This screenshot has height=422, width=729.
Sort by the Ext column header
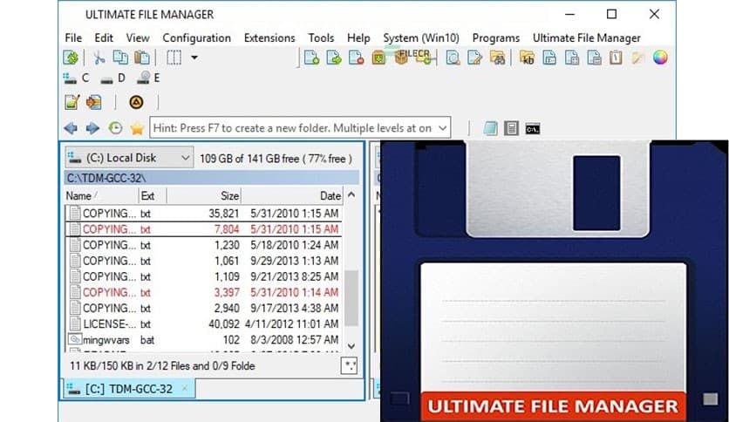point(153,196)
